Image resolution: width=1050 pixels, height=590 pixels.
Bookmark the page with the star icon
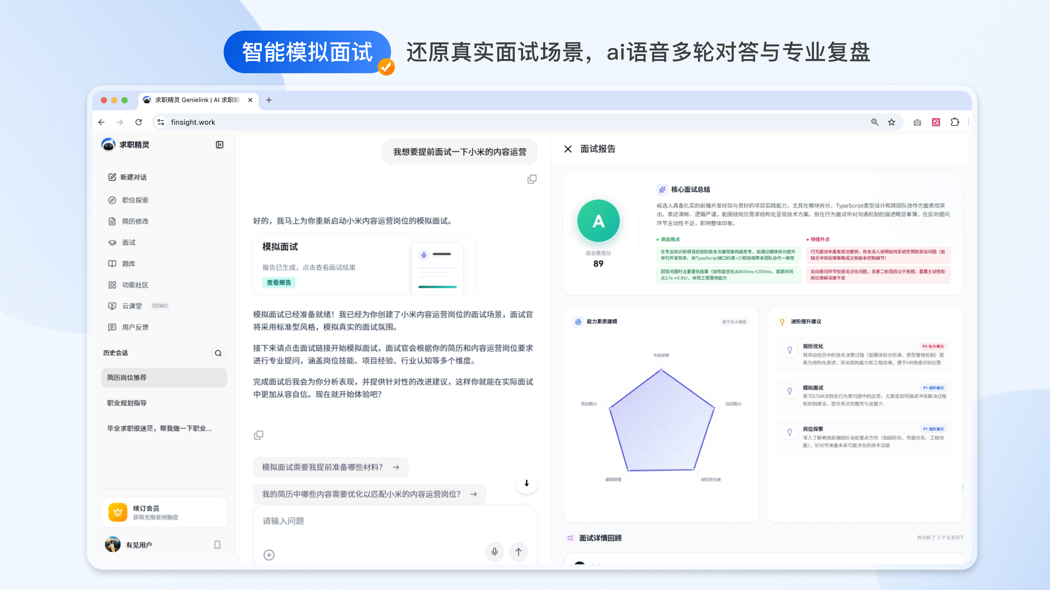891,122
